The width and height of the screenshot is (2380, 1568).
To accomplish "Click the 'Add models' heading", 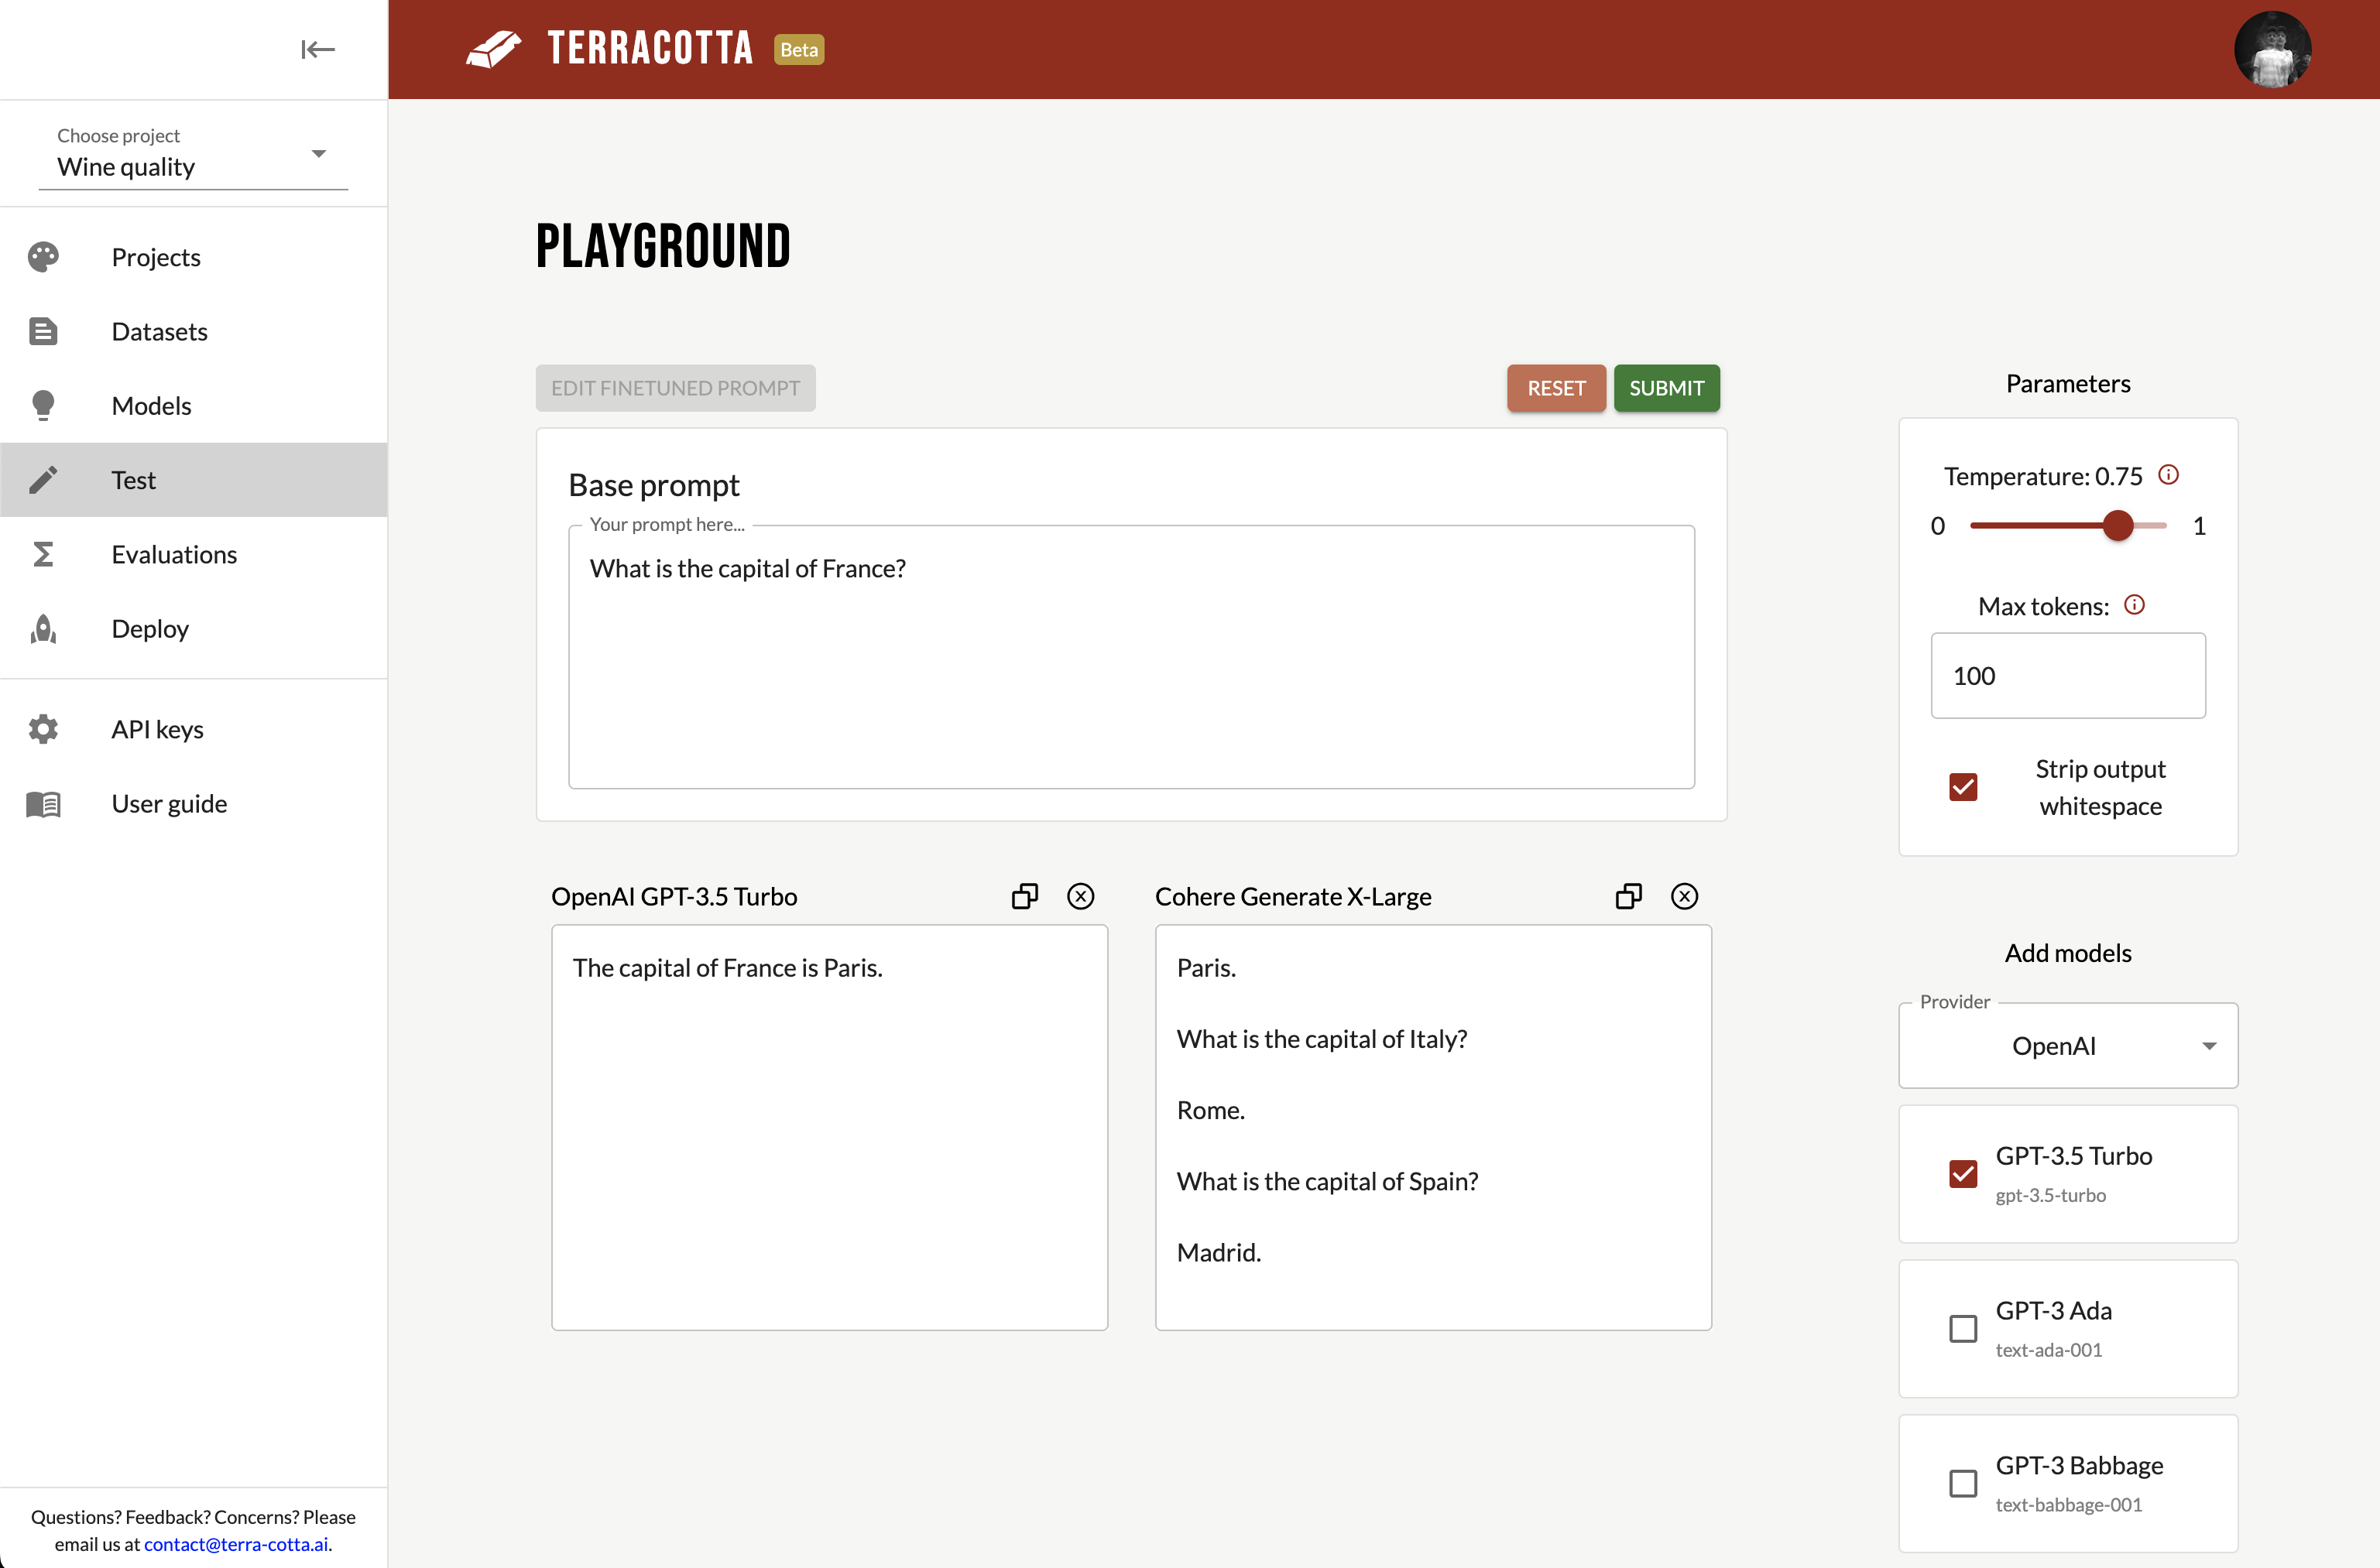I will pyautogui.click(x=2068, y=953).
